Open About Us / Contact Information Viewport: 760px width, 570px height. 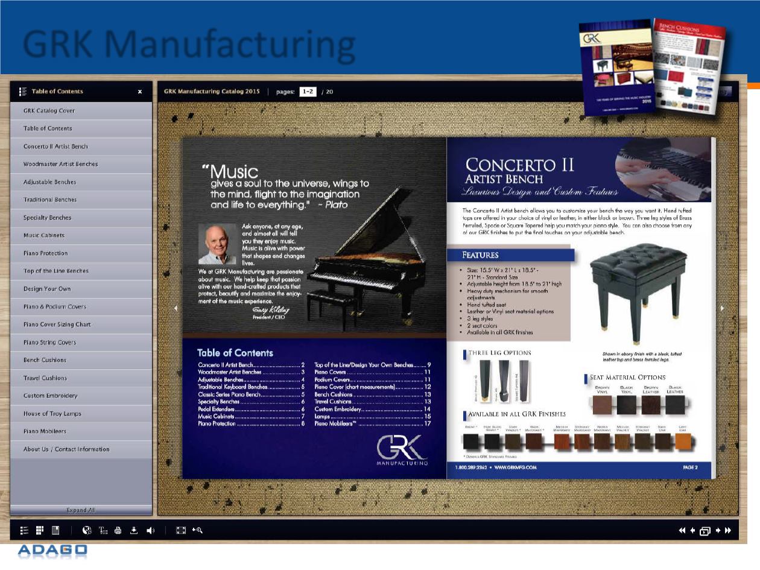coord(81,449)
